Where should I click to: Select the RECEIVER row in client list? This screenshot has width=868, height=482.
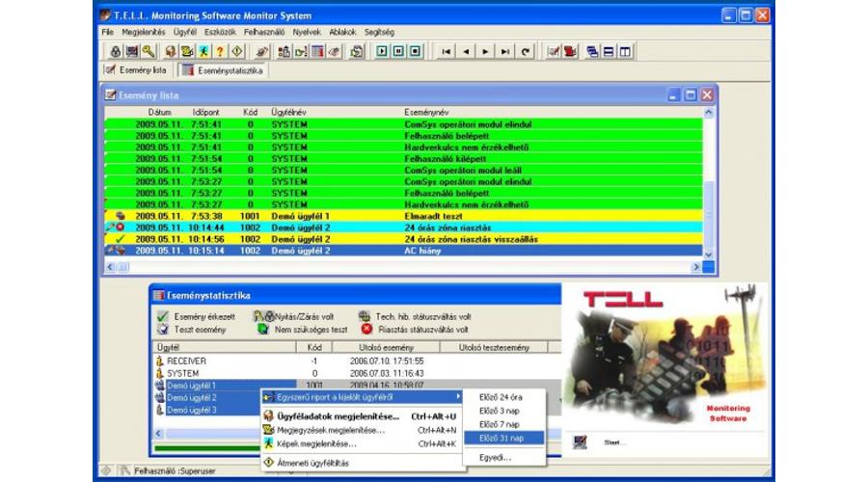pos(186,361)
